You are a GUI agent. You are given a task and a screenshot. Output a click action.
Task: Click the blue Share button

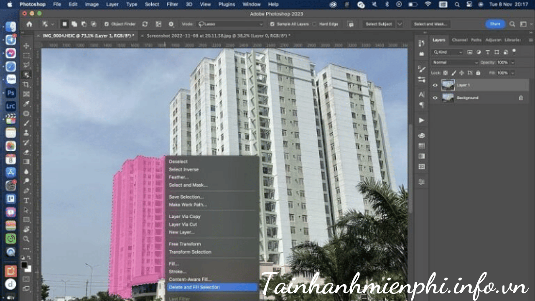pos(495,24)
